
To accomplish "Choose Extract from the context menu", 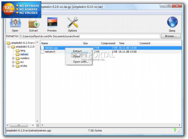I will coord(79,51).
